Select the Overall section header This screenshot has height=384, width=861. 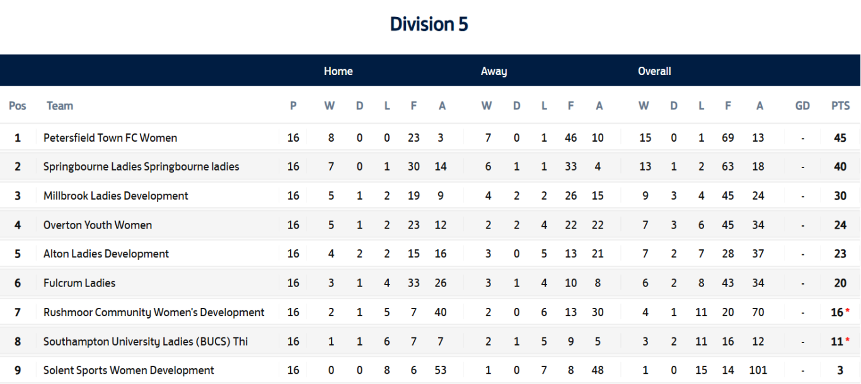(x=654, y=71)
